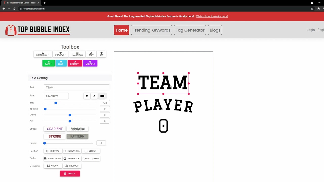Go back in the browser
The image size is (324, 182).
(4, 9)
